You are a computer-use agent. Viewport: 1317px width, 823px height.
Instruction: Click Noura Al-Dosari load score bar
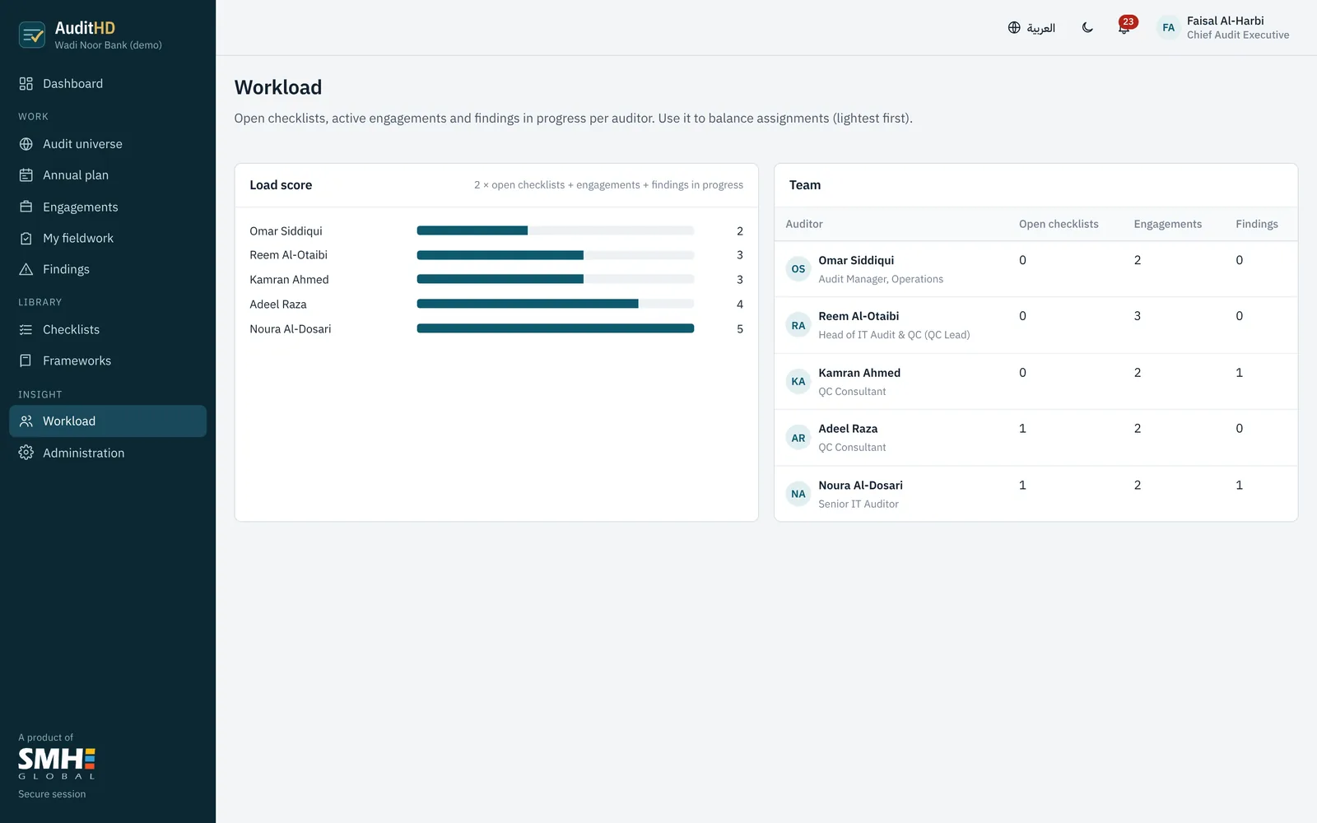point(556,328)
